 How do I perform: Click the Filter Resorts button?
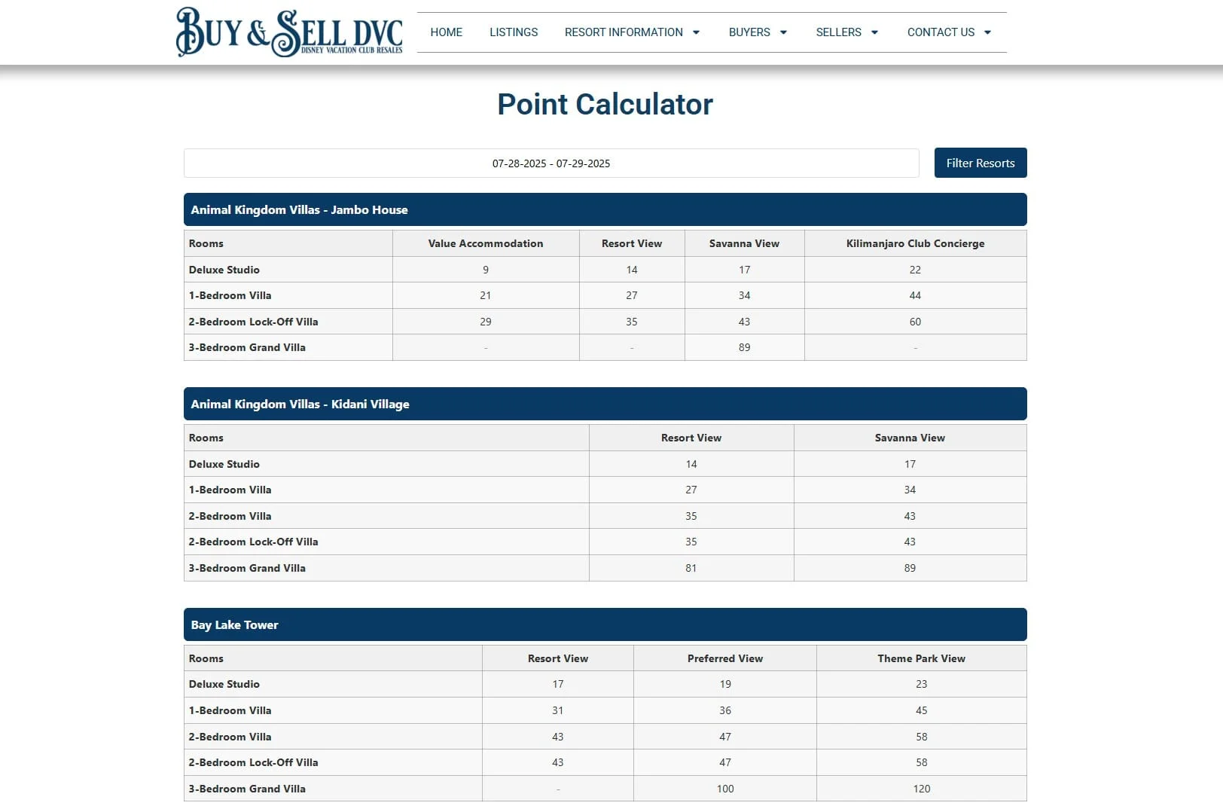981,163
